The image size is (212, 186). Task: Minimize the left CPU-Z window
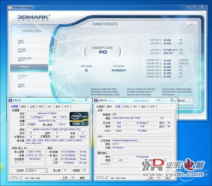73,100
